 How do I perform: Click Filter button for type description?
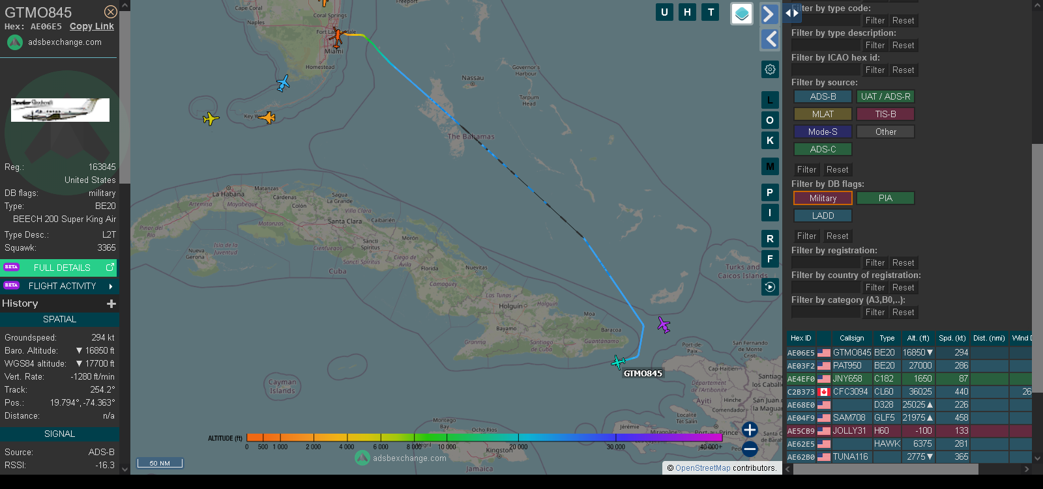pos(875,45)
